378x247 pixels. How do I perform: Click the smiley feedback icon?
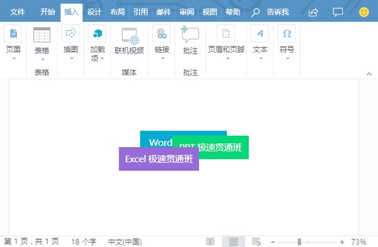(x=364, y=12)
